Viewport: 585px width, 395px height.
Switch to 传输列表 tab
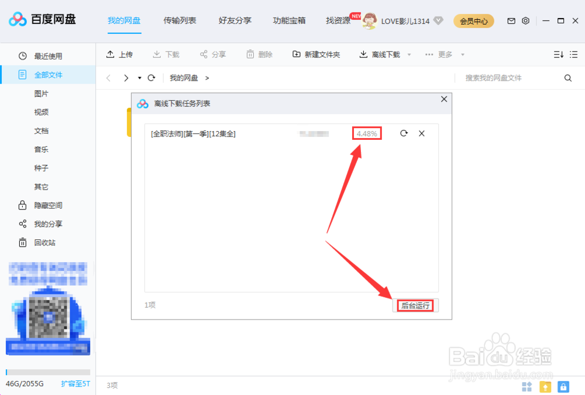coord(180,20)
